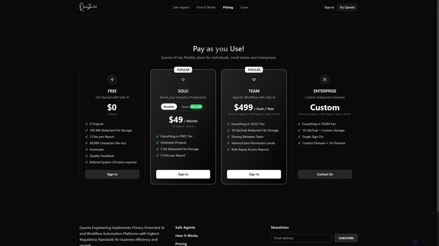Click 2 Files per Report text

102,137
